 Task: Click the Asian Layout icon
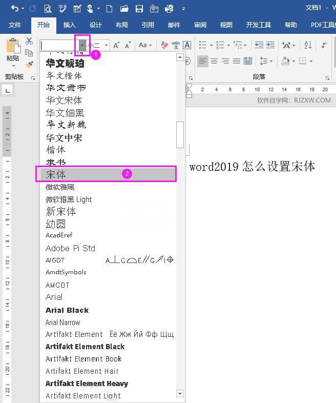(x=286, y=45)
